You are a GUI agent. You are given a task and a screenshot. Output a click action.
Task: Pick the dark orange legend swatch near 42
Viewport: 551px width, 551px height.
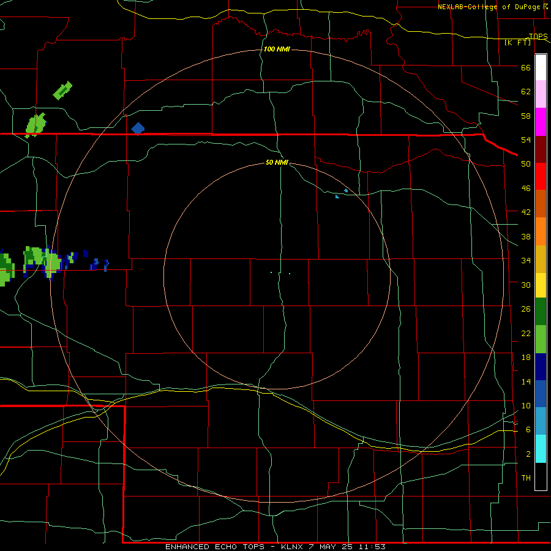tap(541, 203)
